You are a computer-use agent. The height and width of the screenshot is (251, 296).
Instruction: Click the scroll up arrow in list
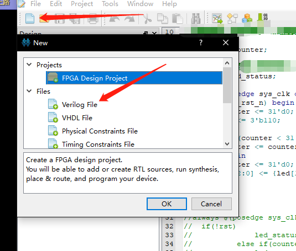(x=227, y=63)
